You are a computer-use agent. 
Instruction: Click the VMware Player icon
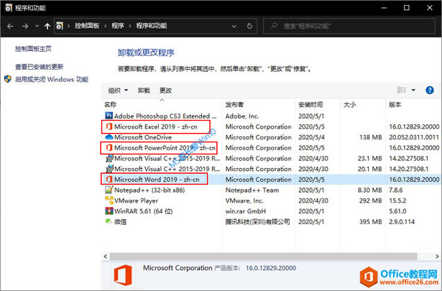click(109, 200)
